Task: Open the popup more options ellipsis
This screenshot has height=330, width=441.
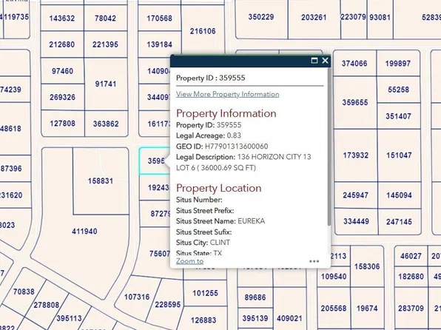Action: click(x=314, y=261)
